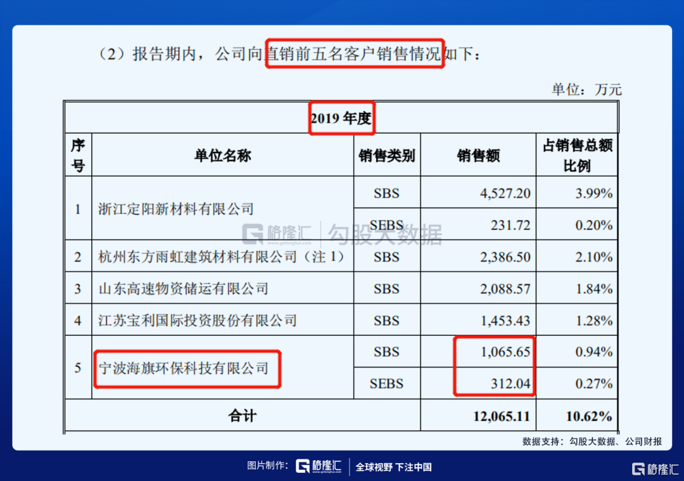Click SBS in the 杭州东方雨虹 row

pyautogui.click(x=387, y=256)
